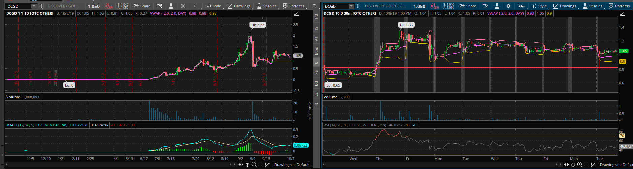Click the chart scale icon at top-right of left chart

(296, 13)
